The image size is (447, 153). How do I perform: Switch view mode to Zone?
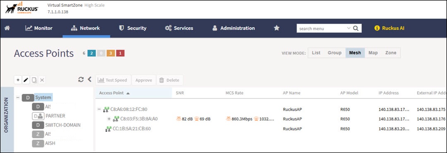click(391, 53)
